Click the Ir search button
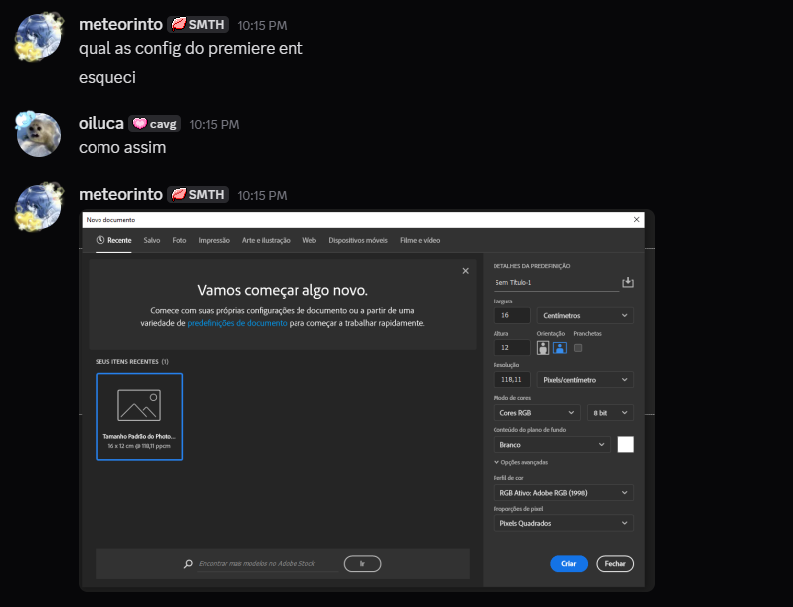The height and width of the screenshot is (607, 793). 362,563
